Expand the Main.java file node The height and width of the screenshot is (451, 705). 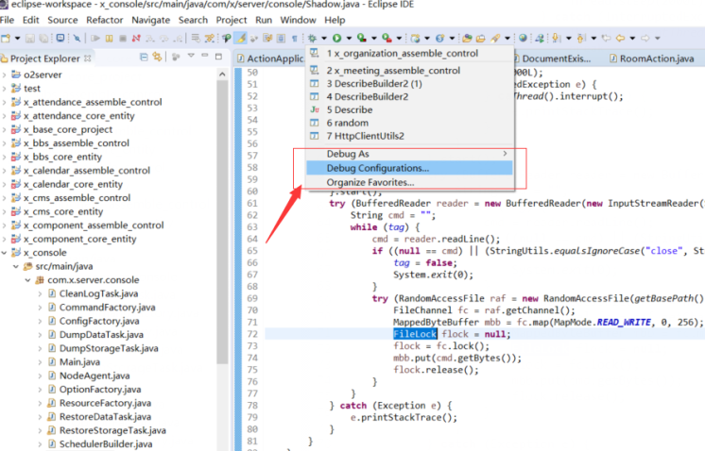click(40, 362)
